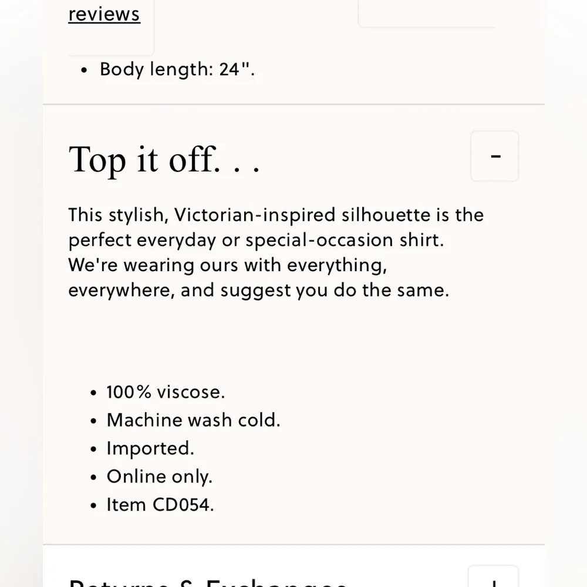Click the Body length bullet item
Screen dimensions: 587x587
click(x=177, y=69)
